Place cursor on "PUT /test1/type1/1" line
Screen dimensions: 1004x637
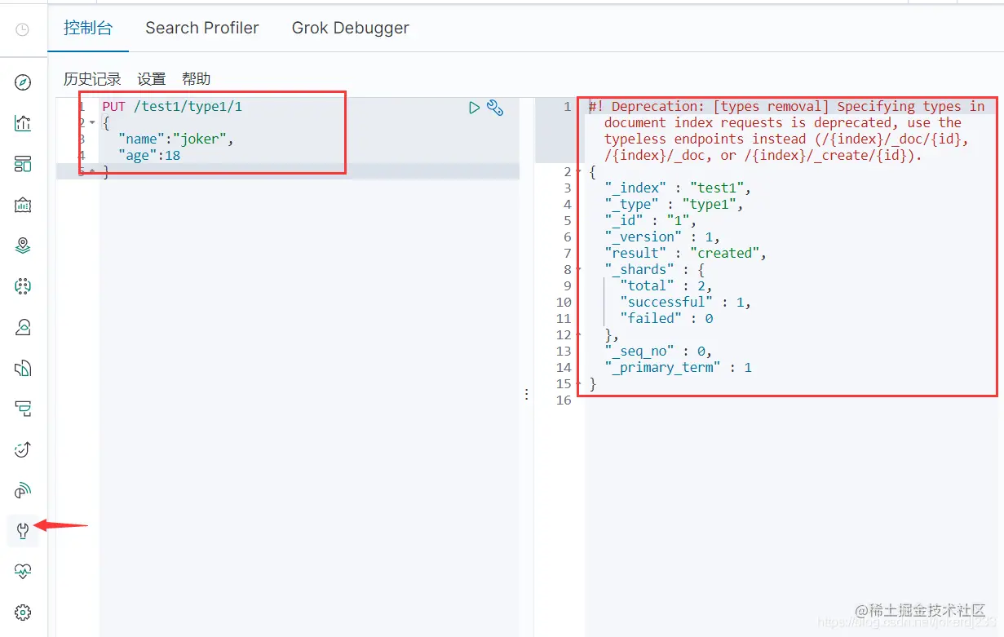172,106
